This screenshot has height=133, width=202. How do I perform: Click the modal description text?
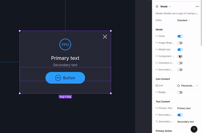tap(177, 13)
